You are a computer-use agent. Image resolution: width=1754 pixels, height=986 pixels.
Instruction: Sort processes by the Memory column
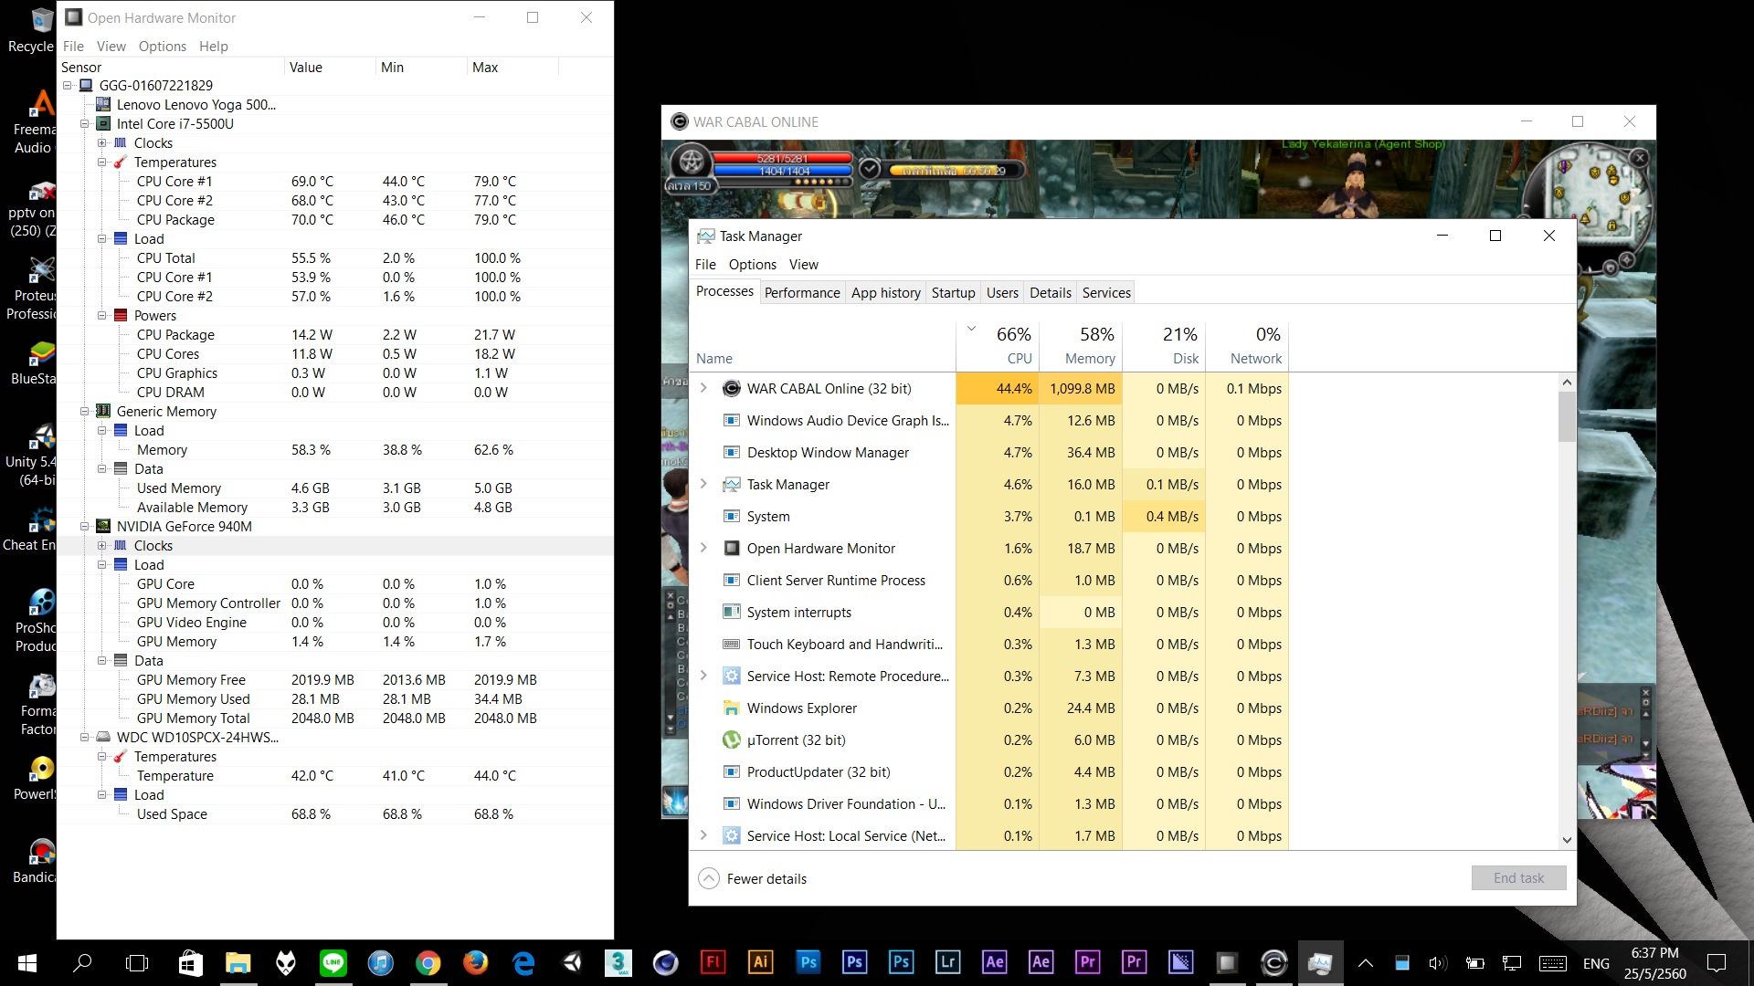tap(1081, 346)
